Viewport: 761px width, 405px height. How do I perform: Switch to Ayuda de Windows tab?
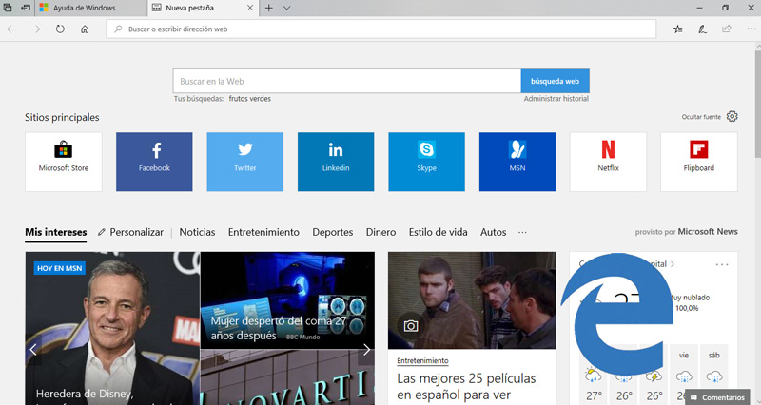pos(90,8)
